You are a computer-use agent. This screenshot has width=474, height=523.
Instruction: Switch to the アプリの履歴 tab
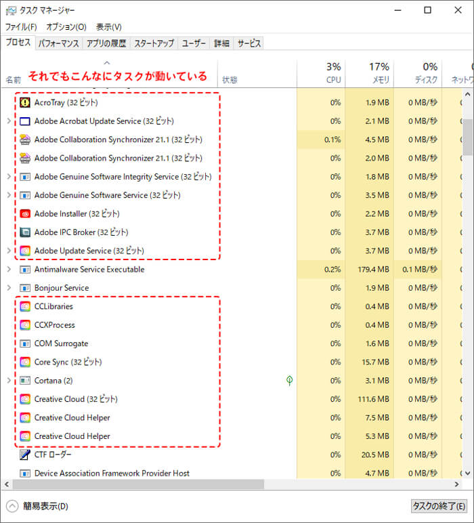coord(106,43)
